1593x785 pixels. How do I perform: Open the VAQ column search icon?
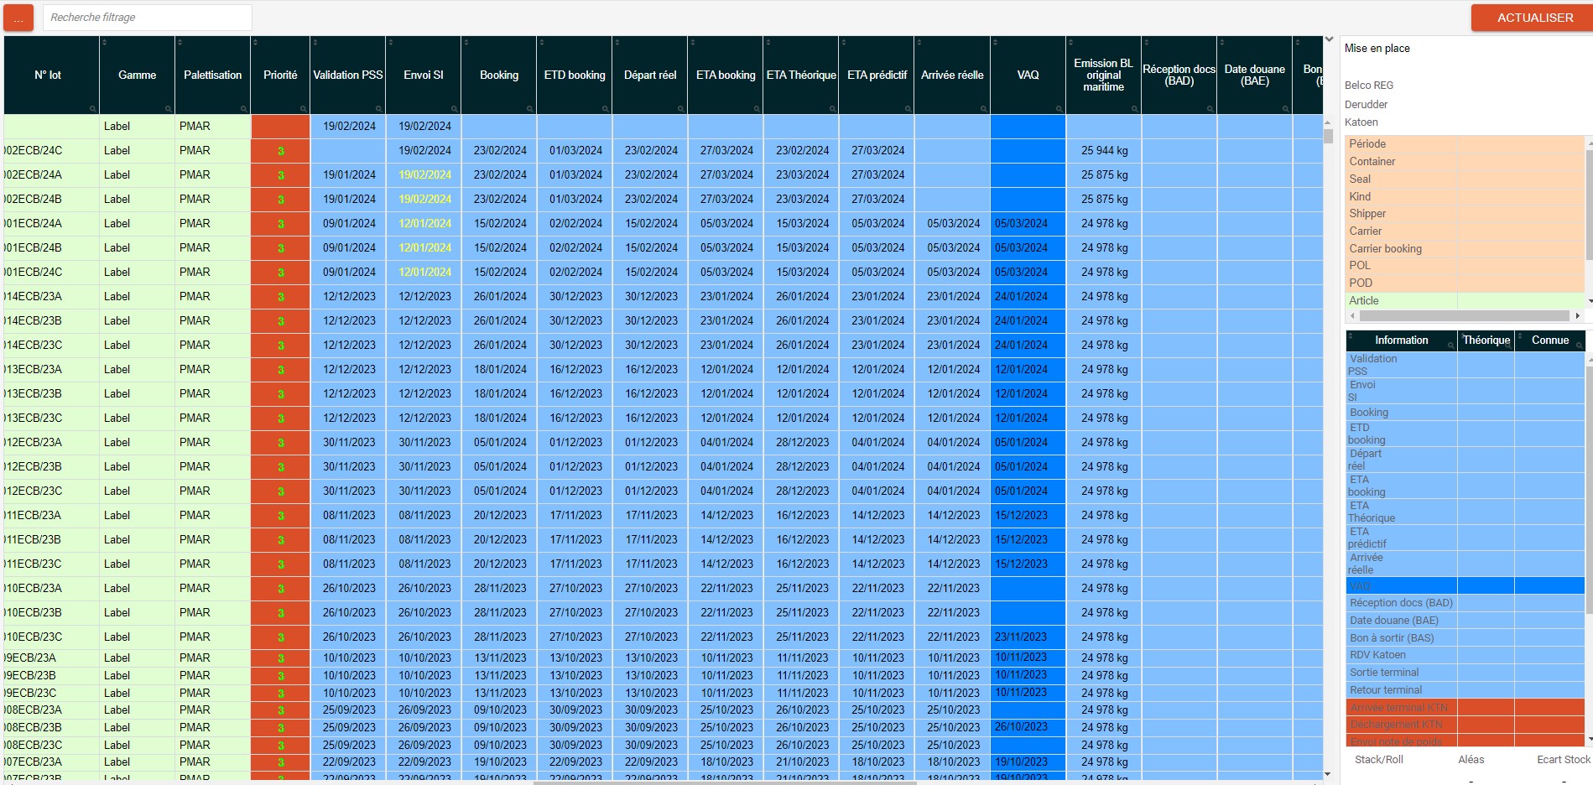point(1059,109)
